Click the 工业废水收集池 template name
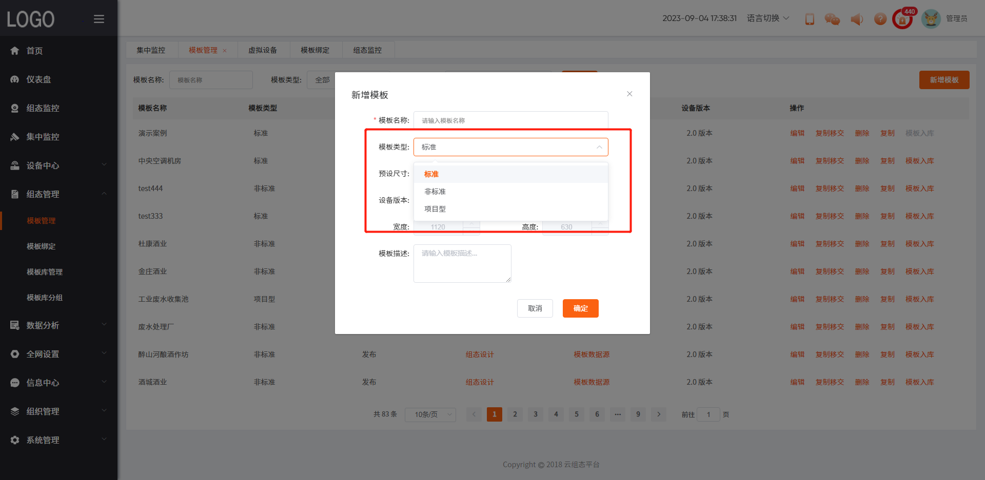This screenshot has width=985, height=480. [x=163, y=299]
